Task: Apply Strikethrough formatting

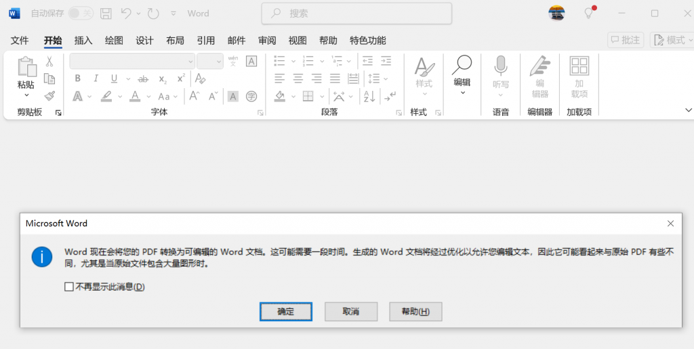Action: click(143, 79)
